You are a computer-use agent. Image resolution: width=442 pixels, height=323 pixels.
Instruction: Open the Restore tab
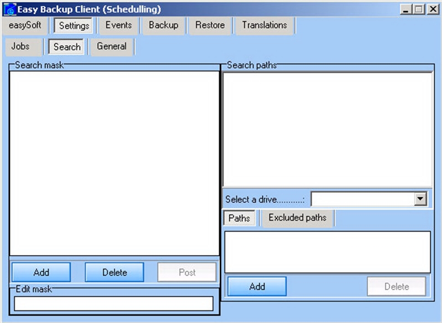[x=209, y=25]
